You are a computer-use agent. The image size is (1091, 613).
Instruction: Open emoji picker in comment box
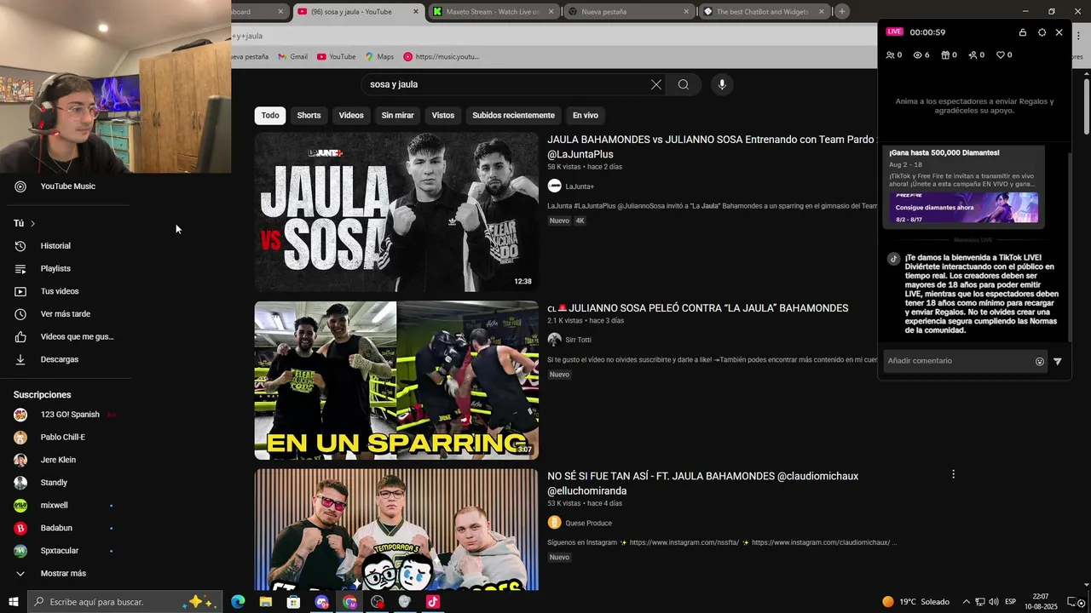1040,361
